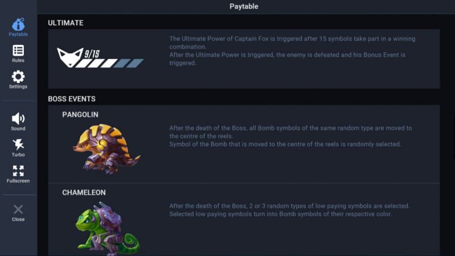Click the CHAMELEON boss name label
This screenshot has width=455, height=256.
tap(84, 192)
